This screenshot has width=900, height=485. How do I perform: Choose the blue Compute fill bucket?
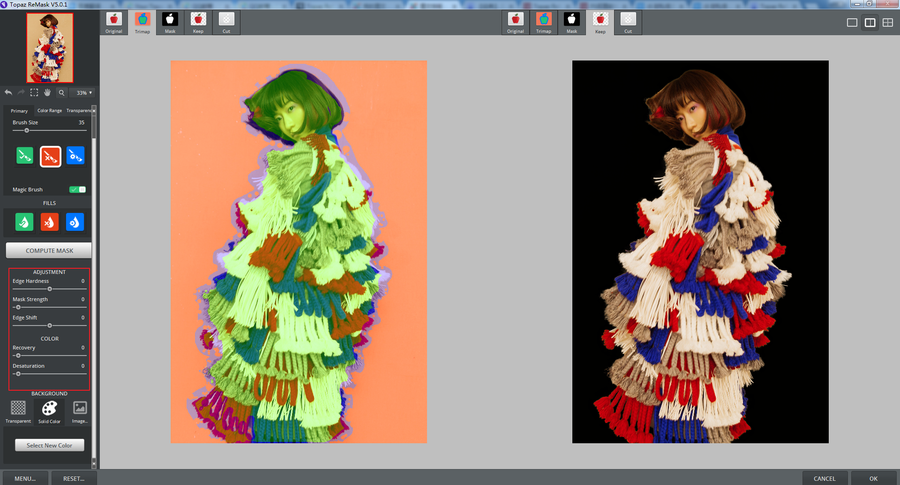(x=75, y=222)
